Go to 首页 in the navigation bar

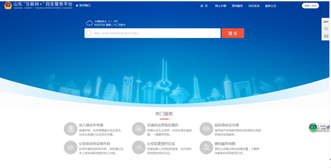tap(204, 6)
